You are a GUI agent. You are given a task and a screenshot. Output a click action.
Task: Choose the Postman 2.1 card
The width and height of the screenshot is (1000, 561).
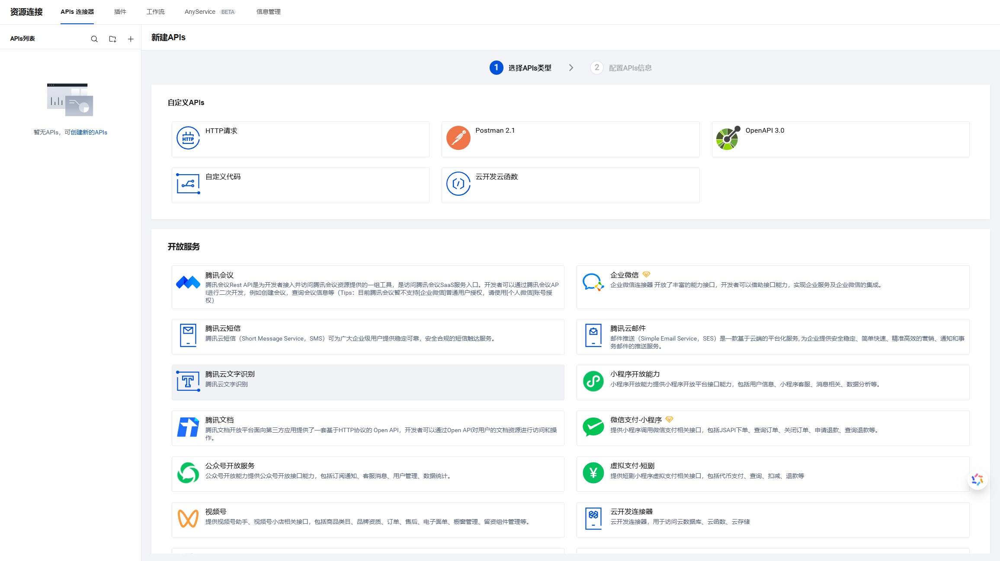pos(571,139)
